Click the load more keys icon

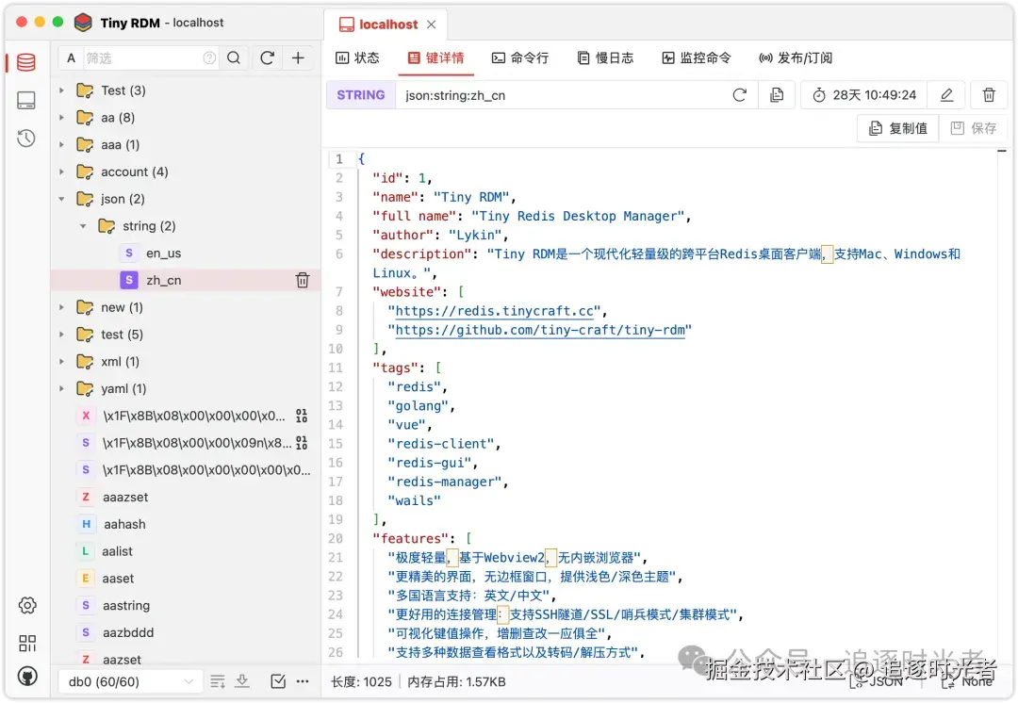coord(218,681)
